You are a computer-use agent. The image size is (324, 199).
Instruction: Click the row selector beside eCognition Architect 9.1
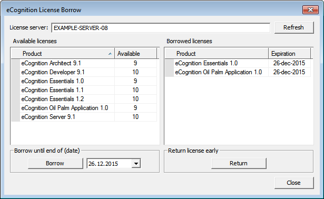(x=15, y=63)
